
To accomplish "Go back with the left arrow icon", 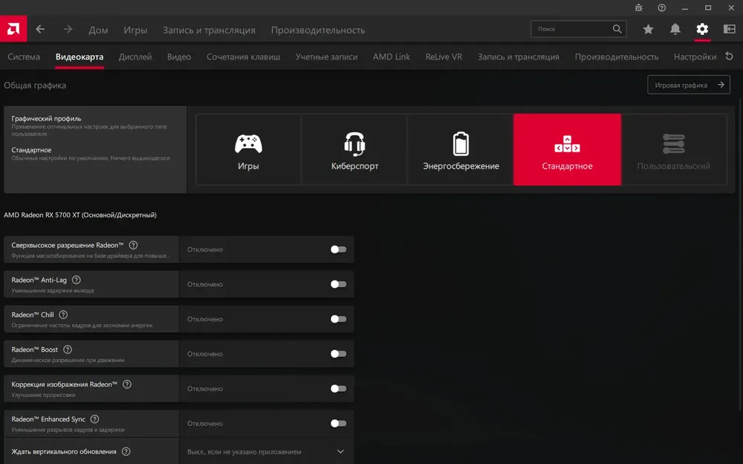I will pyautogui.click(x=40, y=30).
